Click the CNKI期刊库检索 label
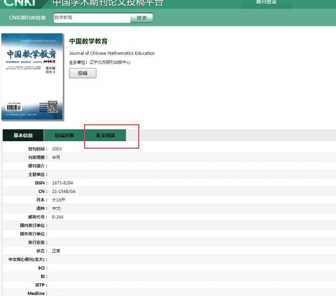336x296 pixels. tap(27, 18)
